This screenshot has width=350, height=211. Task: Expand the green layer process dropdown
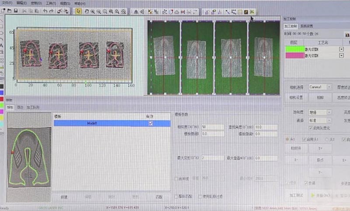point(341,49)
